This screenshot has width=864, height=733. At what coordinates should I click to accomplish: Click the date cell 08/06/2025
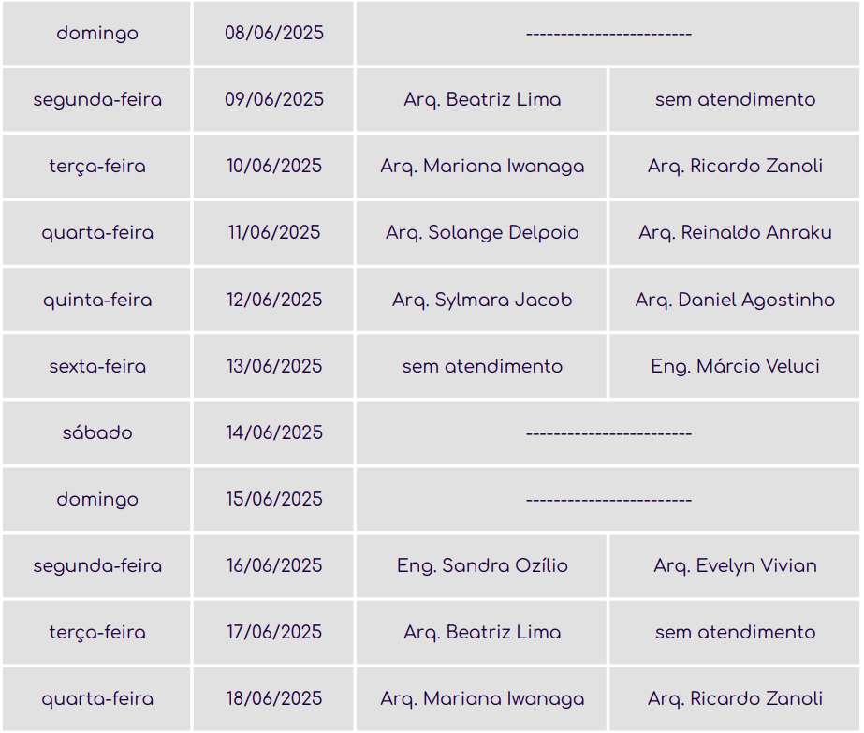point(274,34)
